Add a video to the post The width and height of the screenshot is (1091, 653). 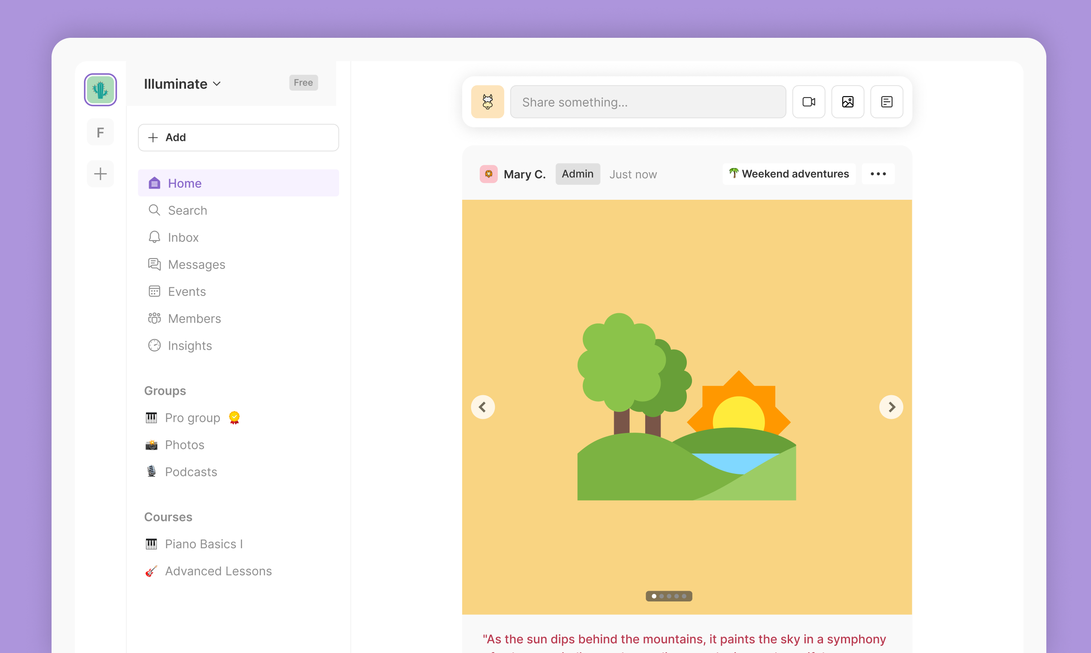coord(808,102)
